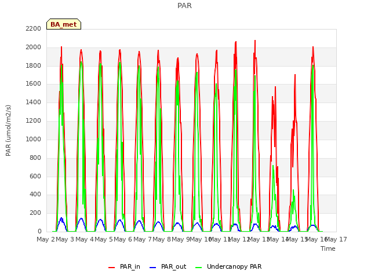Screen dimensions: 371x278
Task: Click the PAR (umol/m2/s) y-axis label
Action: point(8,130)
